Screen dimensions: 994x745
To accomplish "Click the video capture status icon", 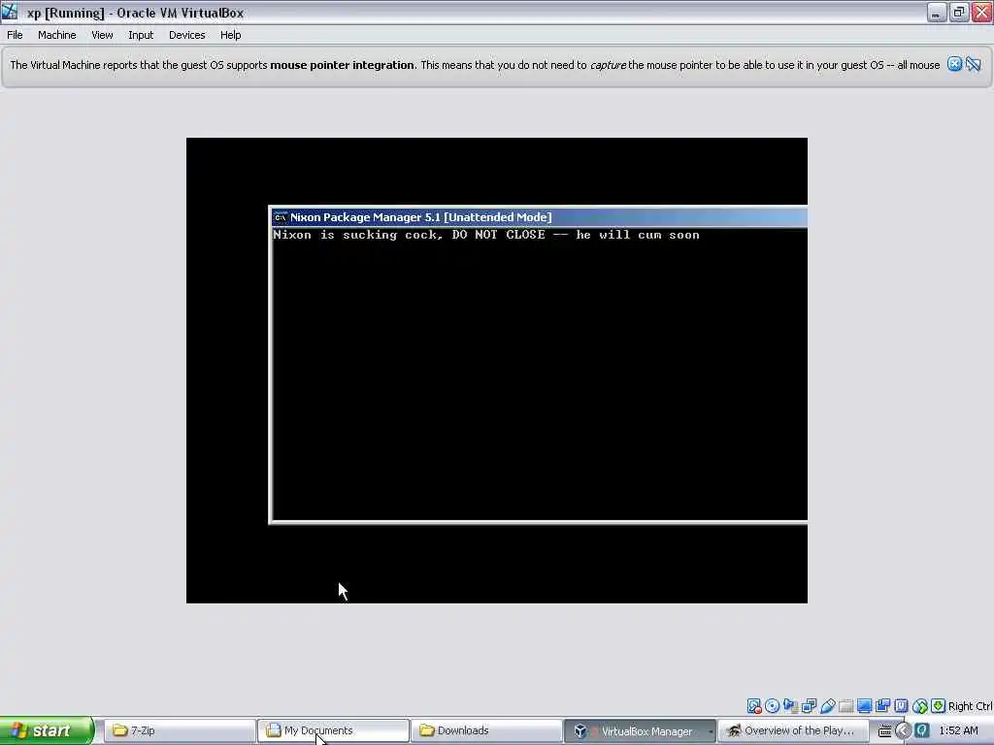I will point(882,706).
